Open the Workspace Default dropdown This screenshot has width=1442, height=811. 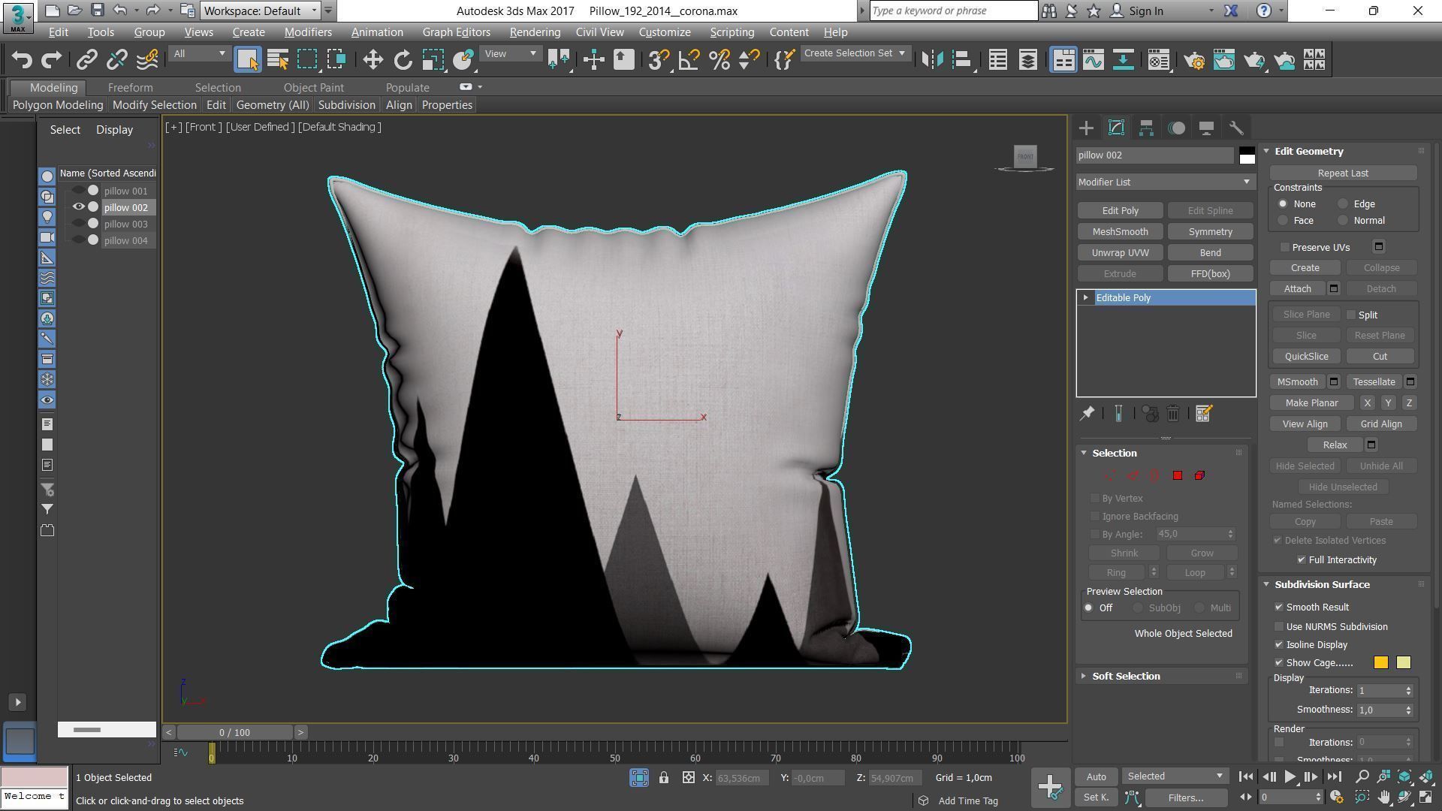[260, 11]
